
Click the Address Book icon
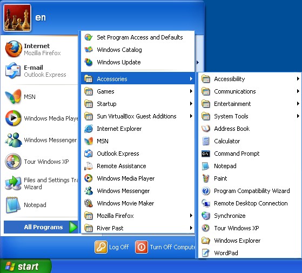pyautogui.click(x=206, y=129)
